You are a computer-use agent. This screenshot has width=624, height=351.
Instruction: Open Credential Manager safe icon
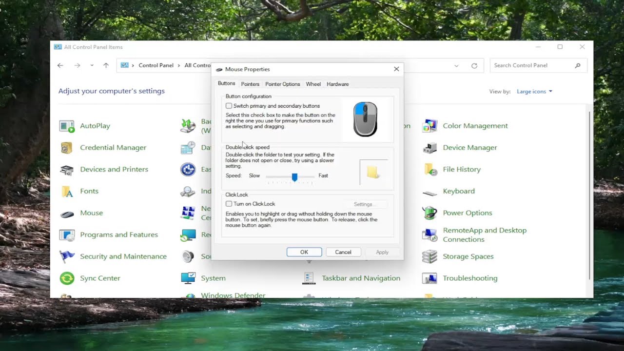click(67, 148)
